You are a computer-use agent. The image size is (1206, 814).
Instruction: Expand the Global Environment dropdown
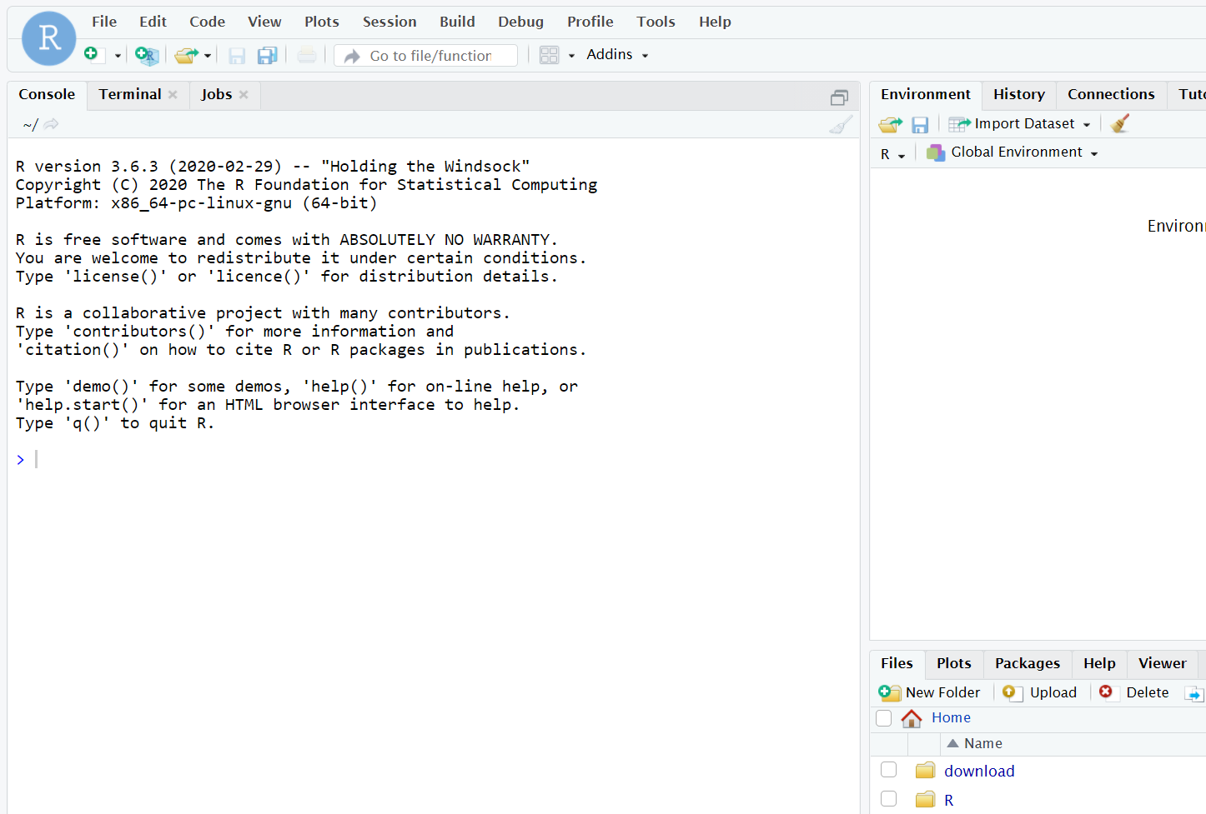(1013, 152)
